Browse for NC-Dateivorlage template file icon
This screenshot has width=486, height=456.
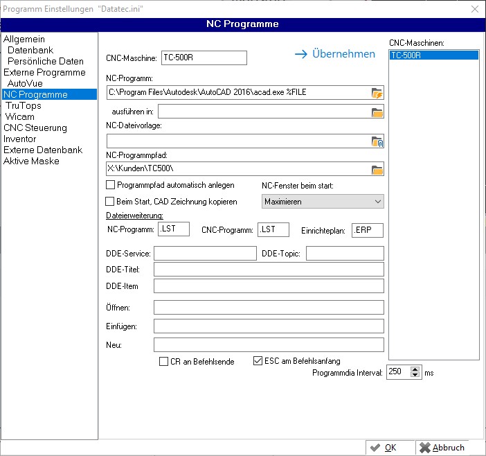point(377,142)
